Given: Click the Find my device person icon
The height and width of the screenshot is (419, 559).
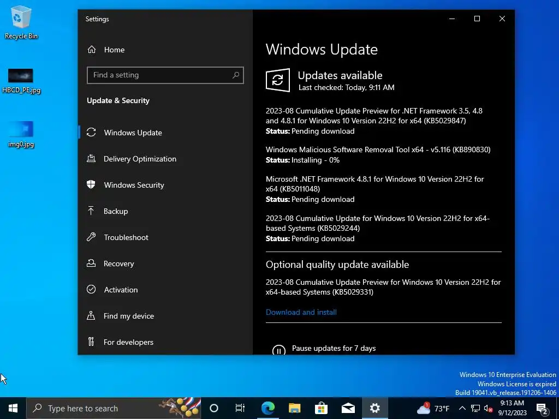Looking at the screenshot, I should (x=91, y=316).
